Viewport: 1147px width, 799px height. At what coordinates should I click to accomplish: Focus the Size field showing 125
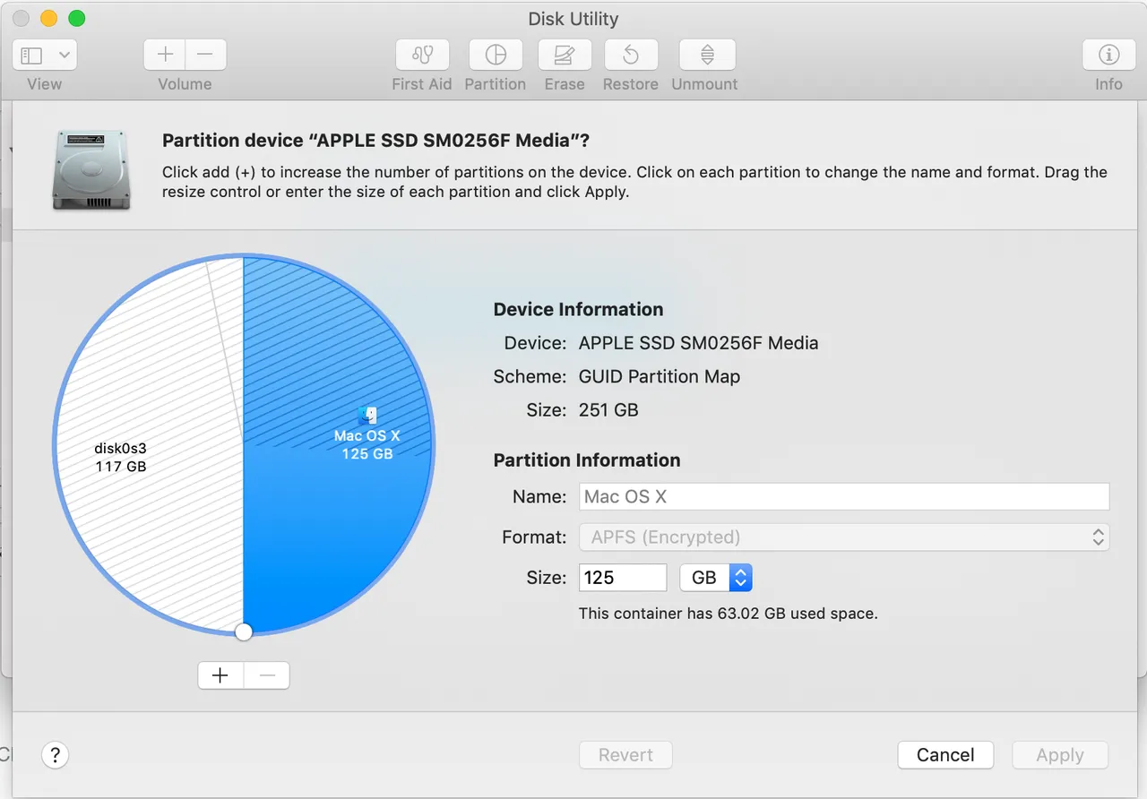coord(623,578)
